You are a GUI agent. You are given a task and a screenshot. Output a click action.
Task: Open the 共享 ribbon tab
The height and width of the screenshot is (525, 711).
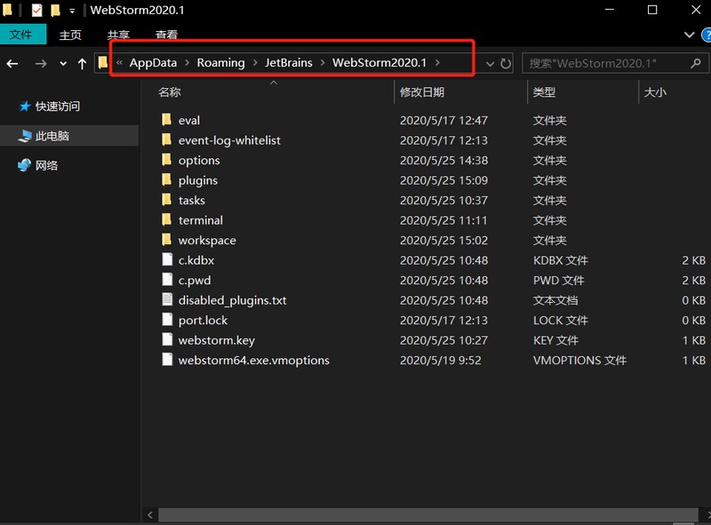click(118, 35)
